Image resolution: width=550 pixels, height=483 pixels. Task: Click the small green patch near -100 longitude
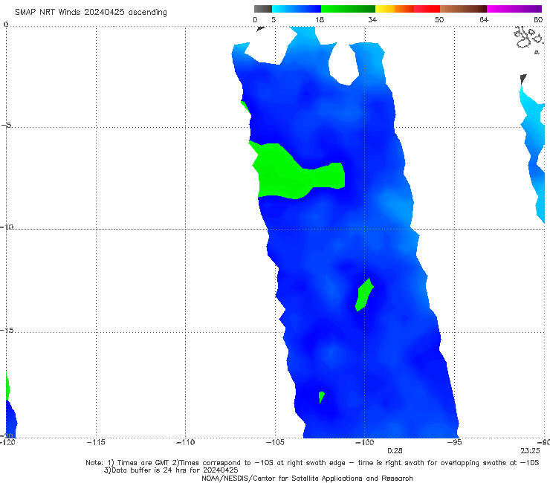(363, 295)
